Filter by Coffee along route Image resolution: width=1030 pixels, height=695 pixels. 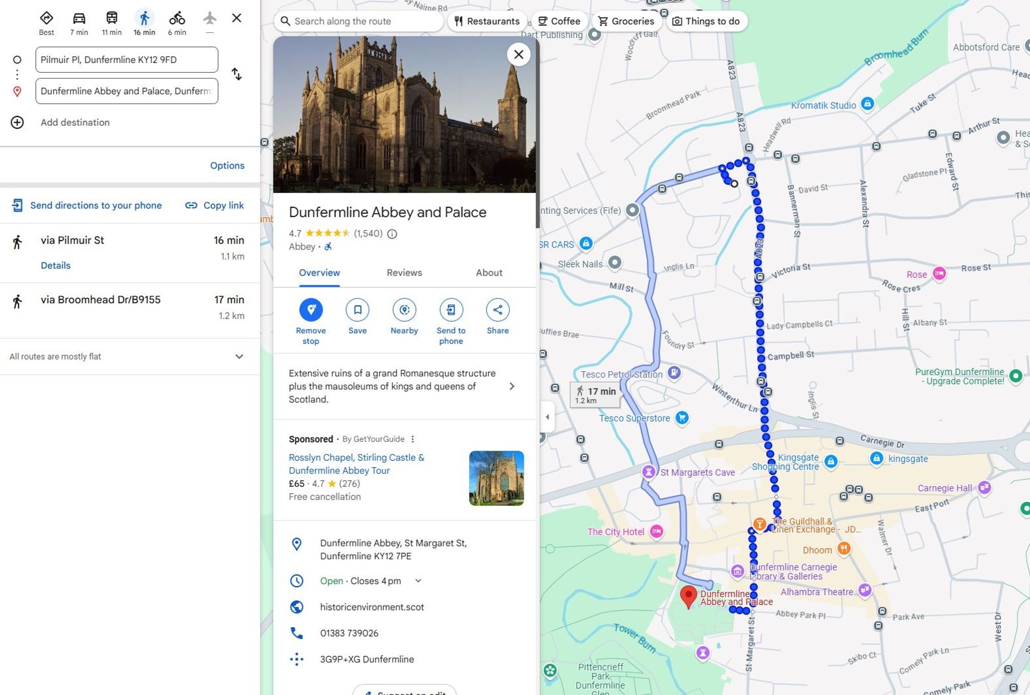[559, 21]
